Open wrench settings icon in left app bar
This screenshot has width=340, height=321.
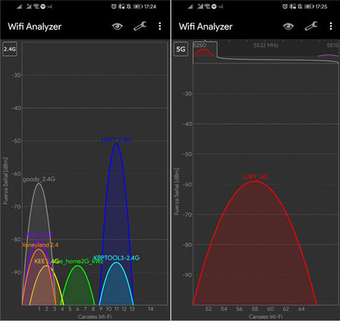[x=140, y=26]
